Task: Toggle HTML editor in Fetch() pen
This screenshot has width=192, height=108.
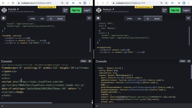Action: pyautogui.click(x=33, y=19)
